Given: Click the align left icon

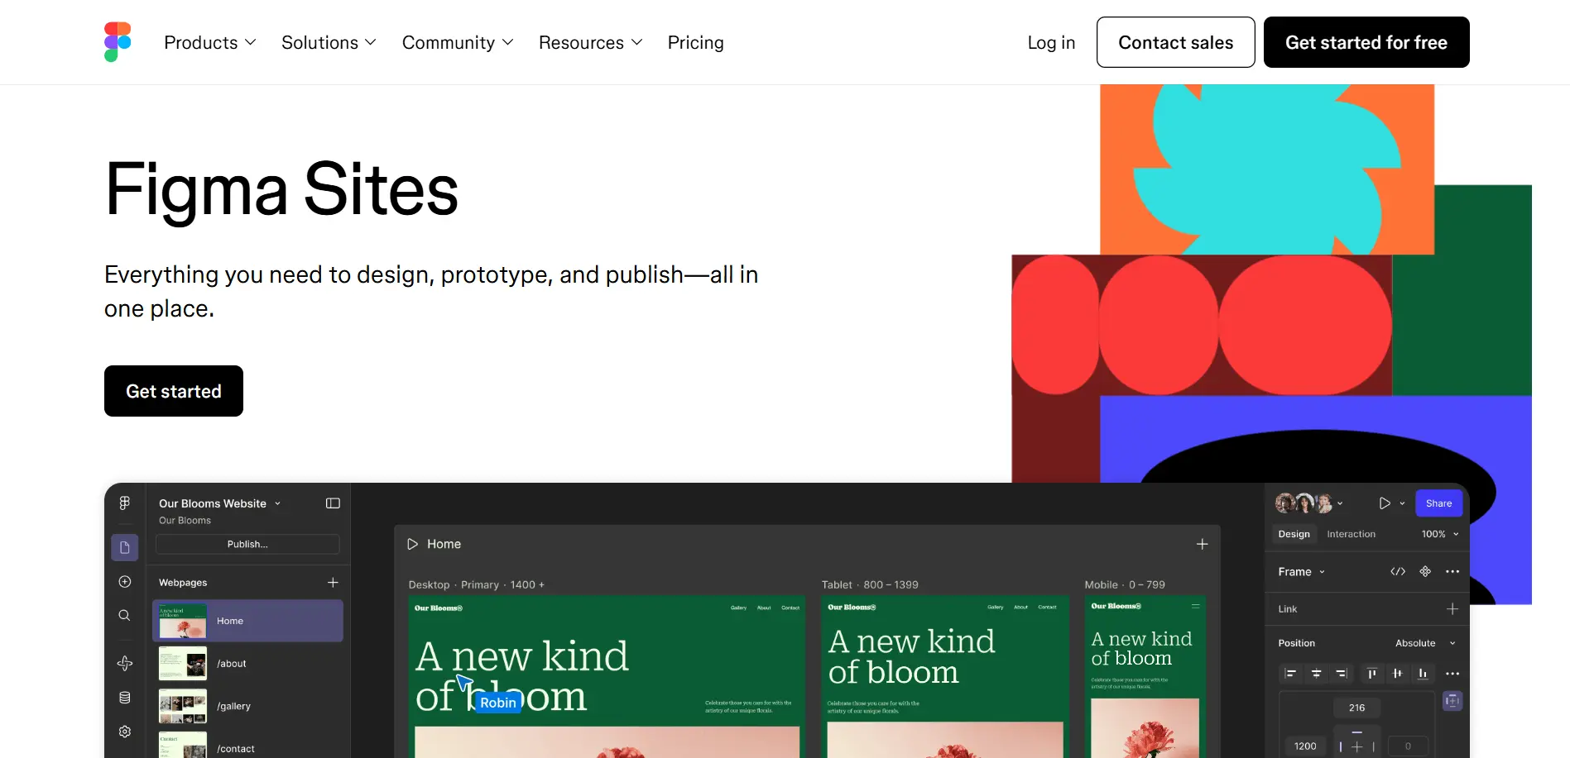Looking at the screenshot, I should pyautogui.click(x=1290, y=674).
